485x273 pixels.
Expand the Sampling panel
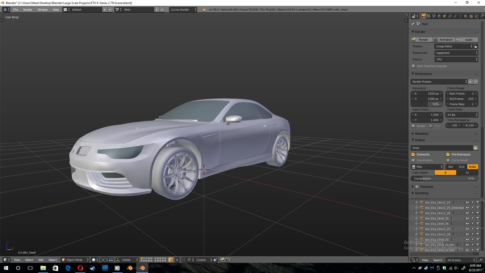[x=421, y=193]
